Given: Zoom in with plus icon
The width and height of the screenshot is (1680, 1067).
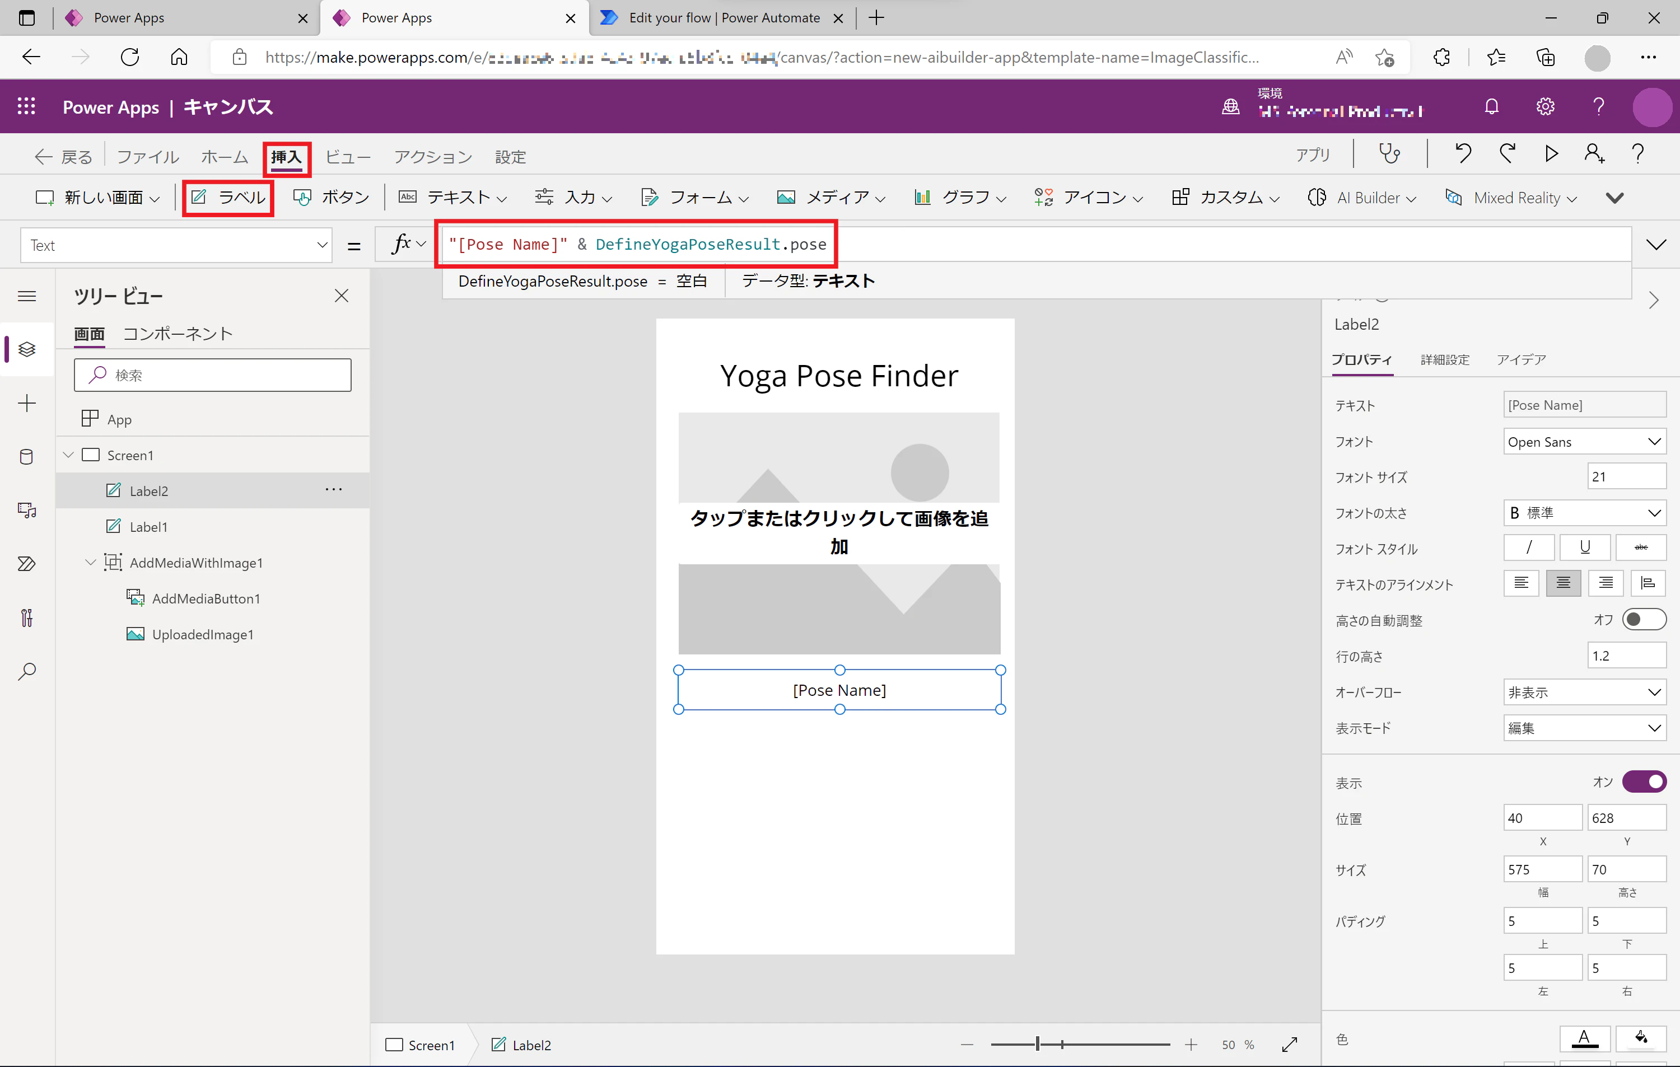Looking at the screenshot, I should click(1191, 1044).
